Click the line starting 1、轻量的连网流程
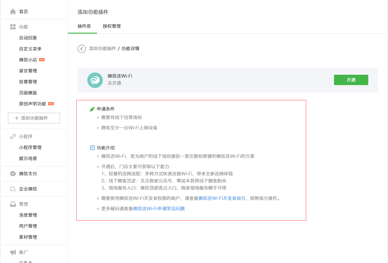 click(x=167, y=174)
